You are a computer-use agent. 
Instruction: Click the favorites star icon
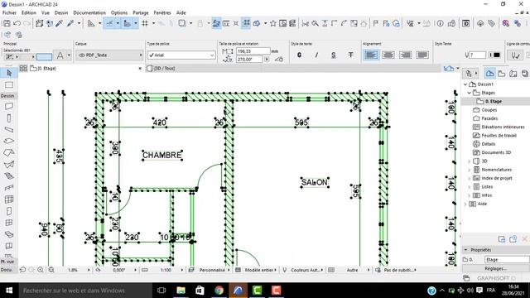(x=272, y=23)
